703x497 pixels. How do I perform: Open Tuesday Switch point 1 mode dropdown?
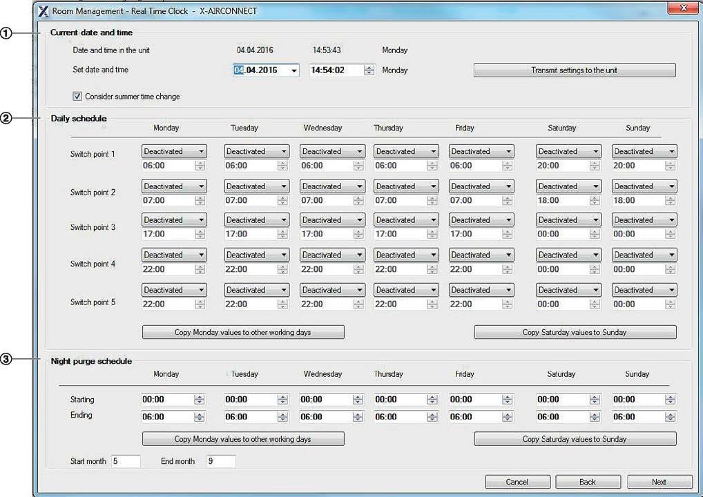click(256, 151)
